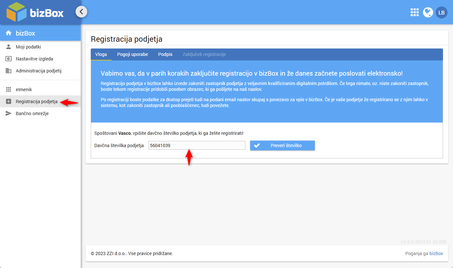The image size is (453, 268).
Task: Switch to the Pogoji uporabe tab
Action: [133, 54]
